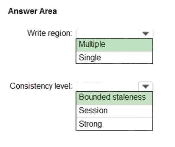Click the Write region label text
The image size is (175, 147).
click(x=50, y=33)
